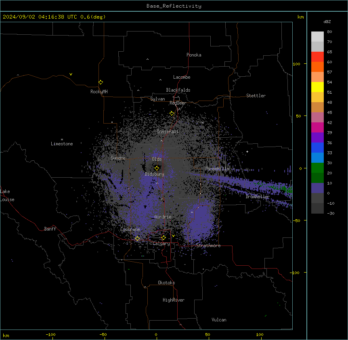
Task: Select the 20 dBZ green color swatch
Action: [x=317, y=168]
